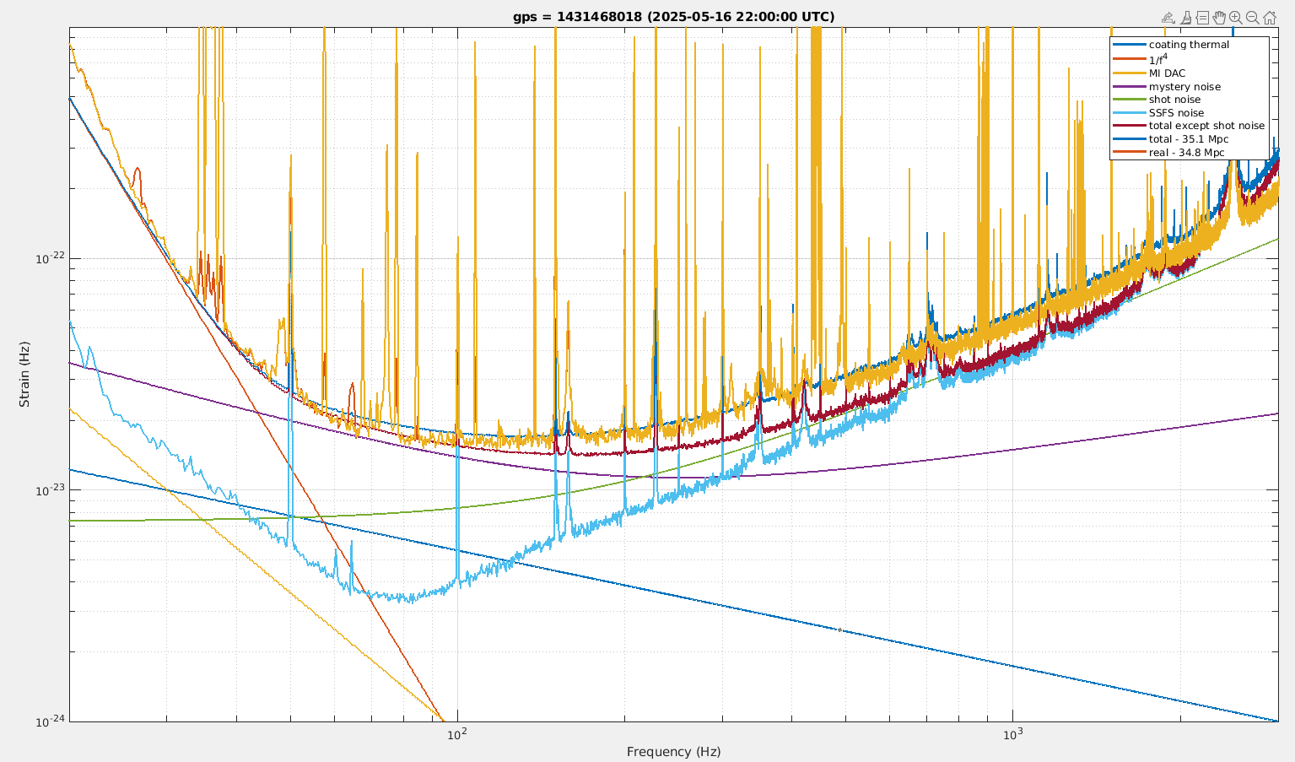The image size is (1295, 762).
Task: Click the 'Frequency (Hz)' x-axis label
Action: (x=673, y=751)
